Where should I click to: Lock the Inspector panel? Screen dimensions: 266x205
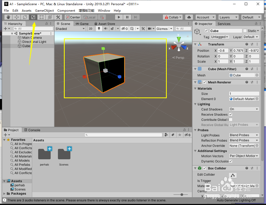point(256,24)
